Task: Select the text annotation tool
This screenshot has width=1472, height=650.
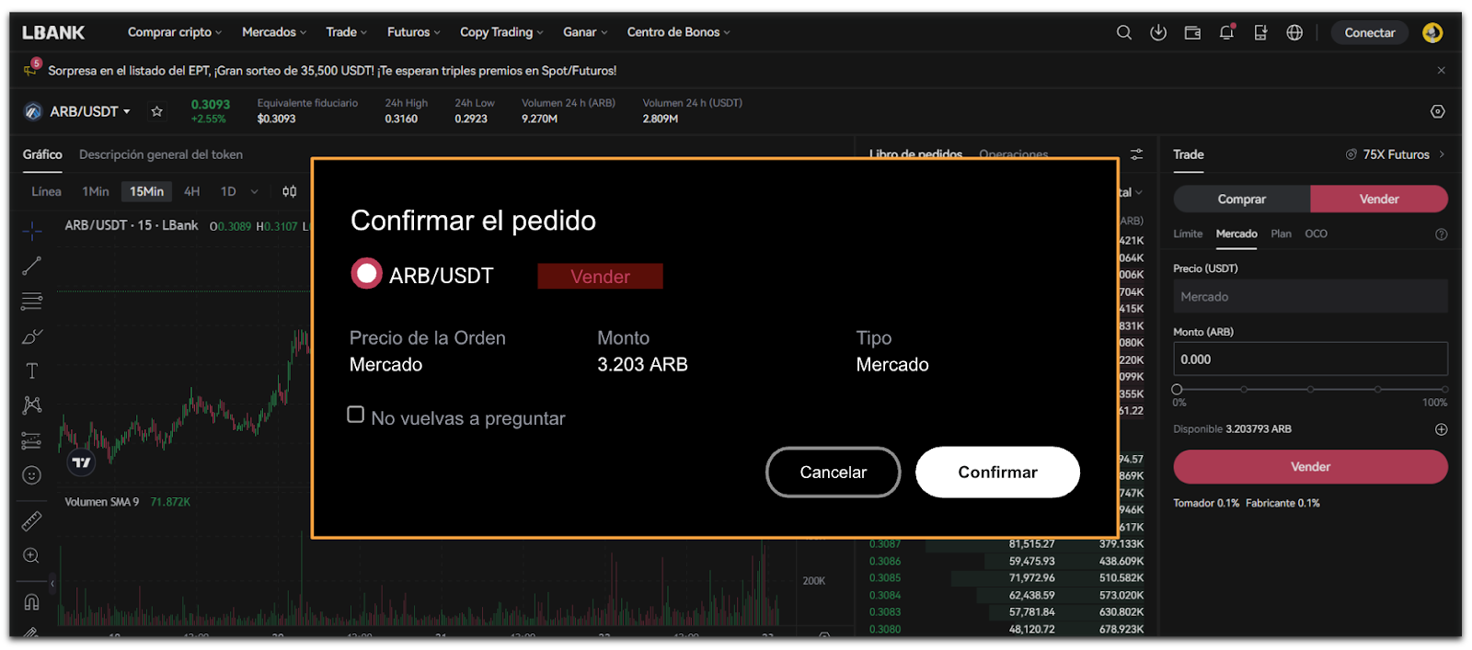Action: (32, 371)
